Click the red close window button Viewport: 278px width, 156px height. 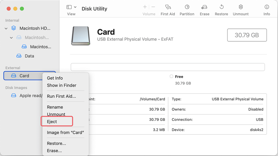tap(8, 9)
